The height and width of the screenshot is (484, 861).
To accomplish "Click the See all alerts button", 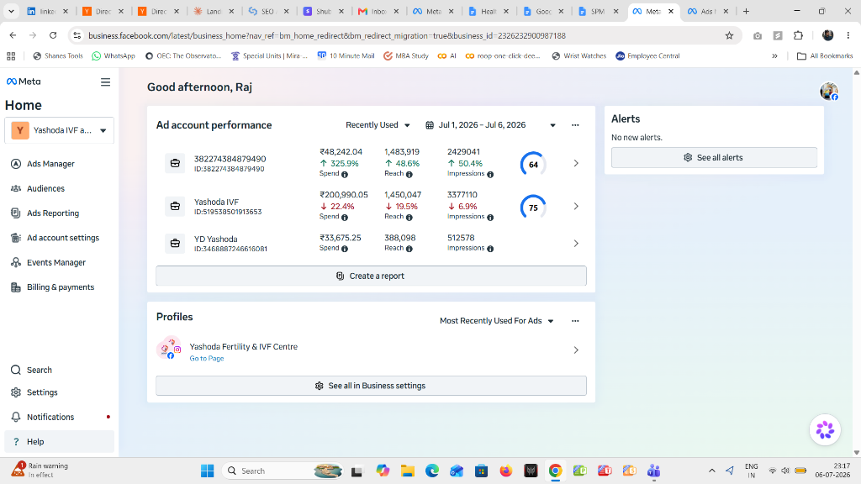I will (714, 157).
